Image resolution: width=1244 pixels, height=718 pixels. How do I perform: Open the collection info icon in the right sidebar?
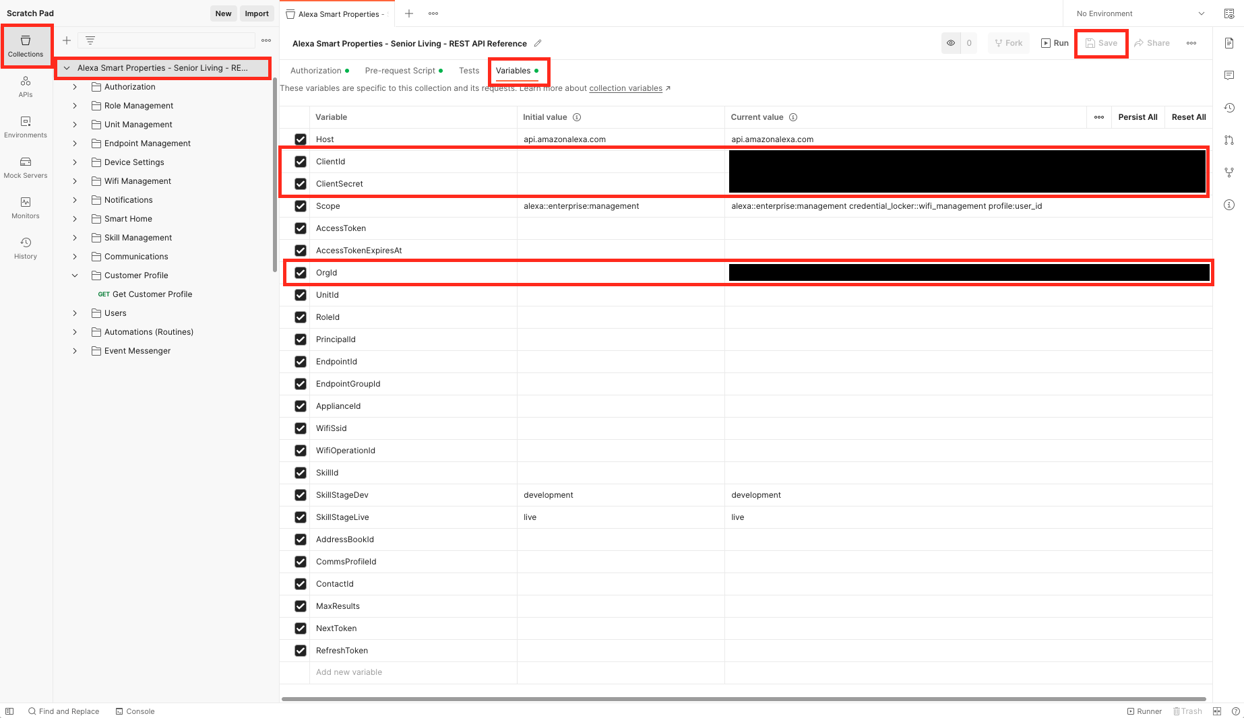pyautogui.click(x=1229, y=205)
